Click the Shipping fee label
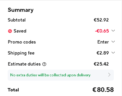This screenshot has height=96, width=122. click(x=21, y=53)
